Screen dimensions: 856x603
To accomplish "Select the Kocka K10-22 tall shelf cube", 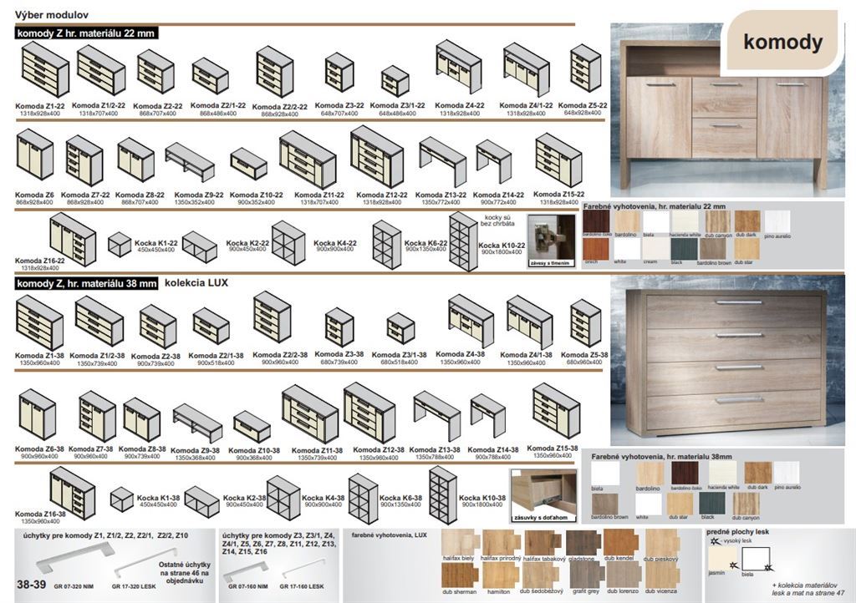I will click(x=462, y=241).
